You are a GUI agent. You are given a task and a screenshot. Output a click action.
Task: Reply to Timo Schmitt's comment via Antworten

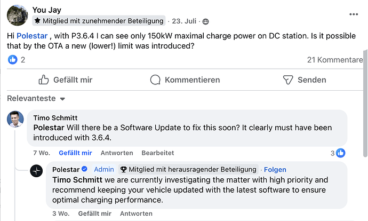coord(117,153)
